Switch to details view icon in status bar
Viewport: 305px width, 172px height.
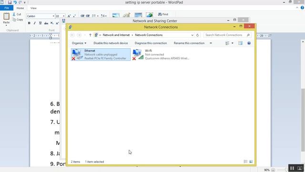(245, 161)
